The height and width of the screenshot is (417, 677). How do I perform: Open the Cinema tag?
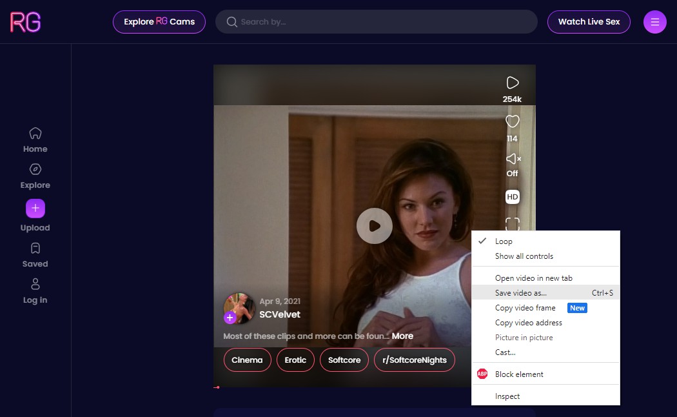(247, 360)
